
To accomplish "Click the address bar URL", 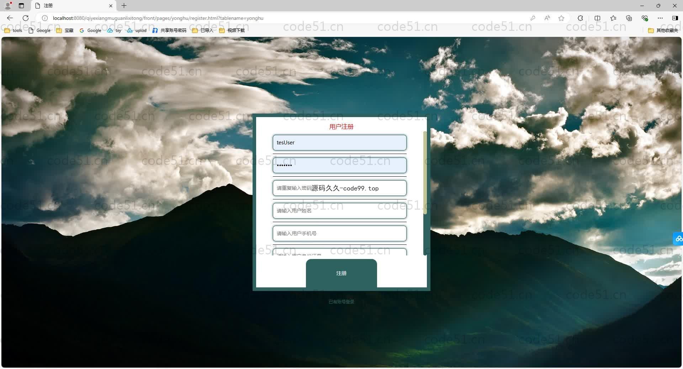I will (x=158, y=18).
